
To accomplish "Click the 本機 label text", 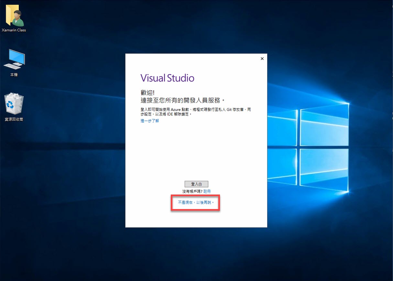I will click(x=14, y=75).
